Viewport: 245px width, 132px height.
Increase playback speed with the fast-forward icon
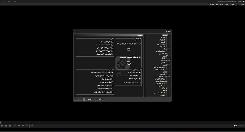(x=23, y=126)
